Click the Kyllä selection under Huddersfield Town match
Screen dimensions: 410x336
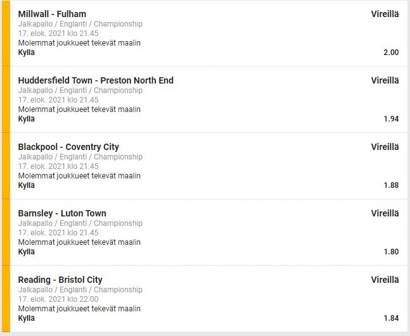(x=27, y=119)
